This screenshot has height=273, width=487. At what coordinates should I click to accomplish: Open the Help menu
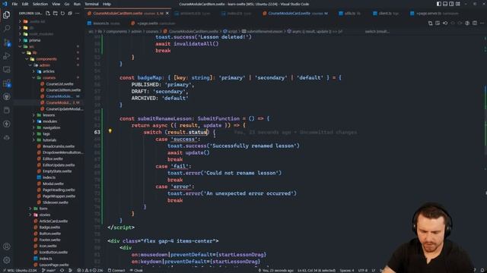107,4
